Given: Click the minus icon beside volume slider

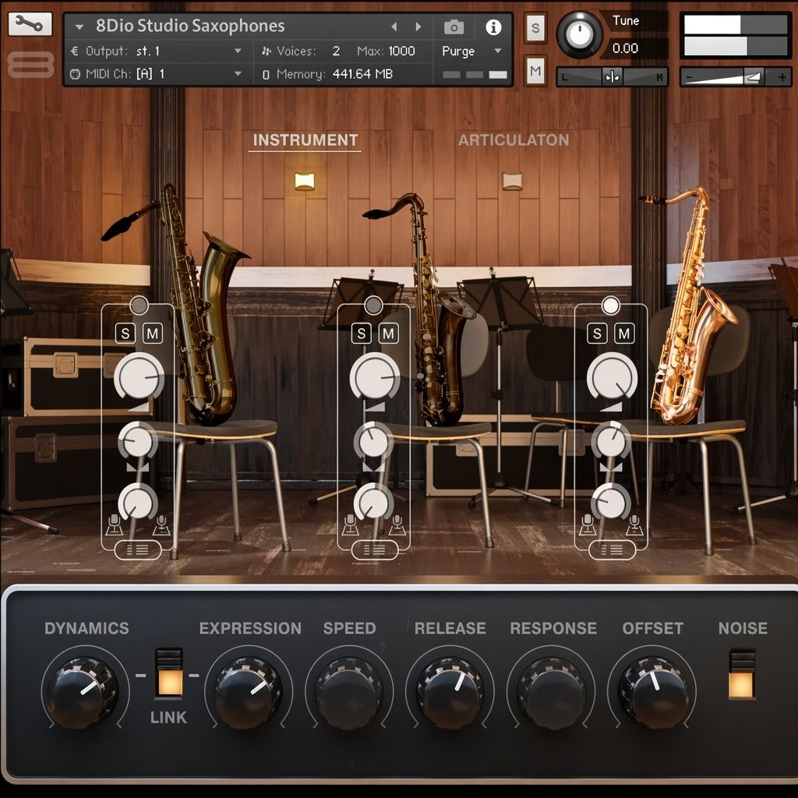Looking at the screenshot, I should pos(689,77).
